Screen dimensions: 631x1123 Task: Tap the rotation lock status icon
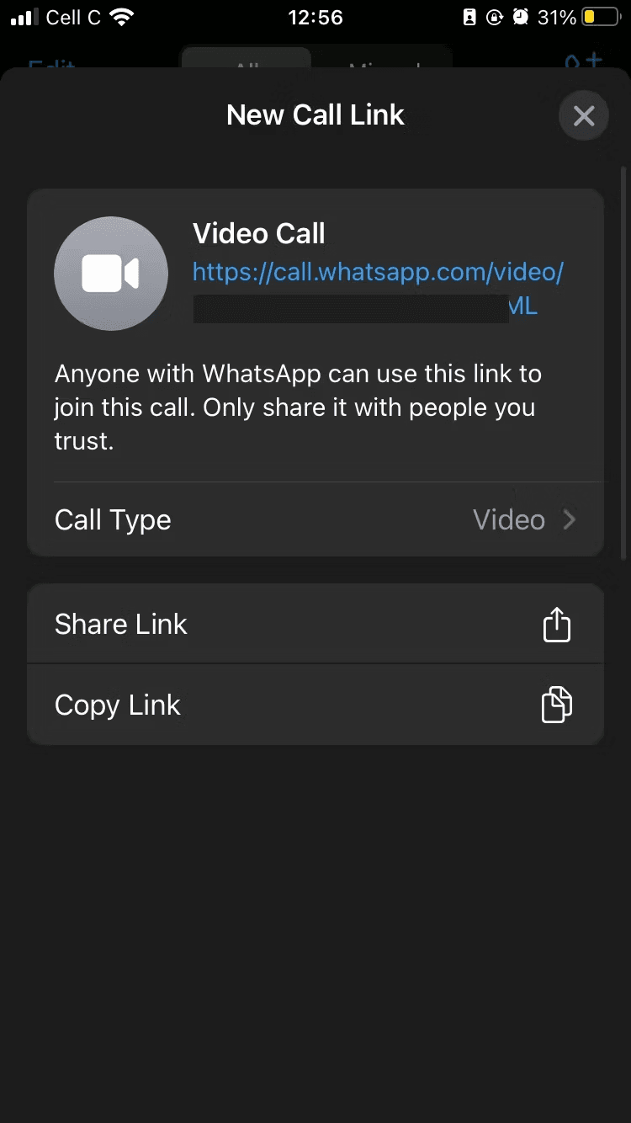click(495, 18)
